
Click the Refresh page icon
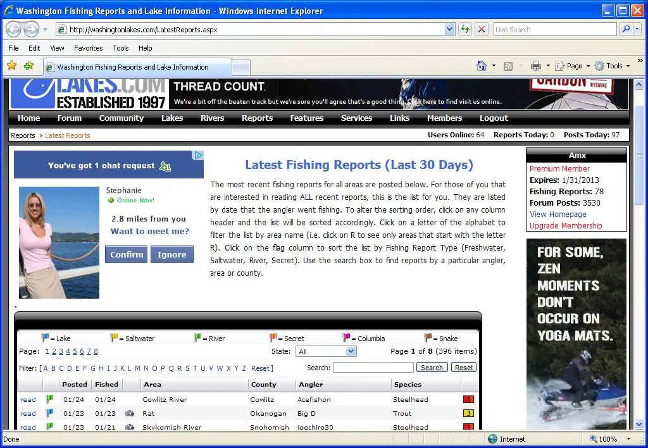tap(466, 29)
